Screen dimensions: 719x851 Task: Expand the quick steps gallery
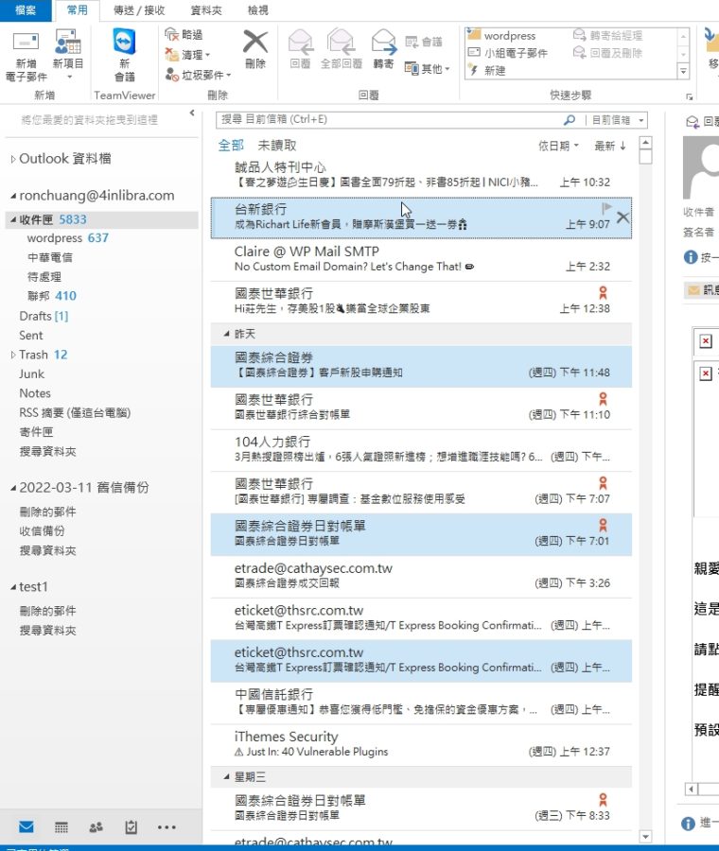(683, 71)
